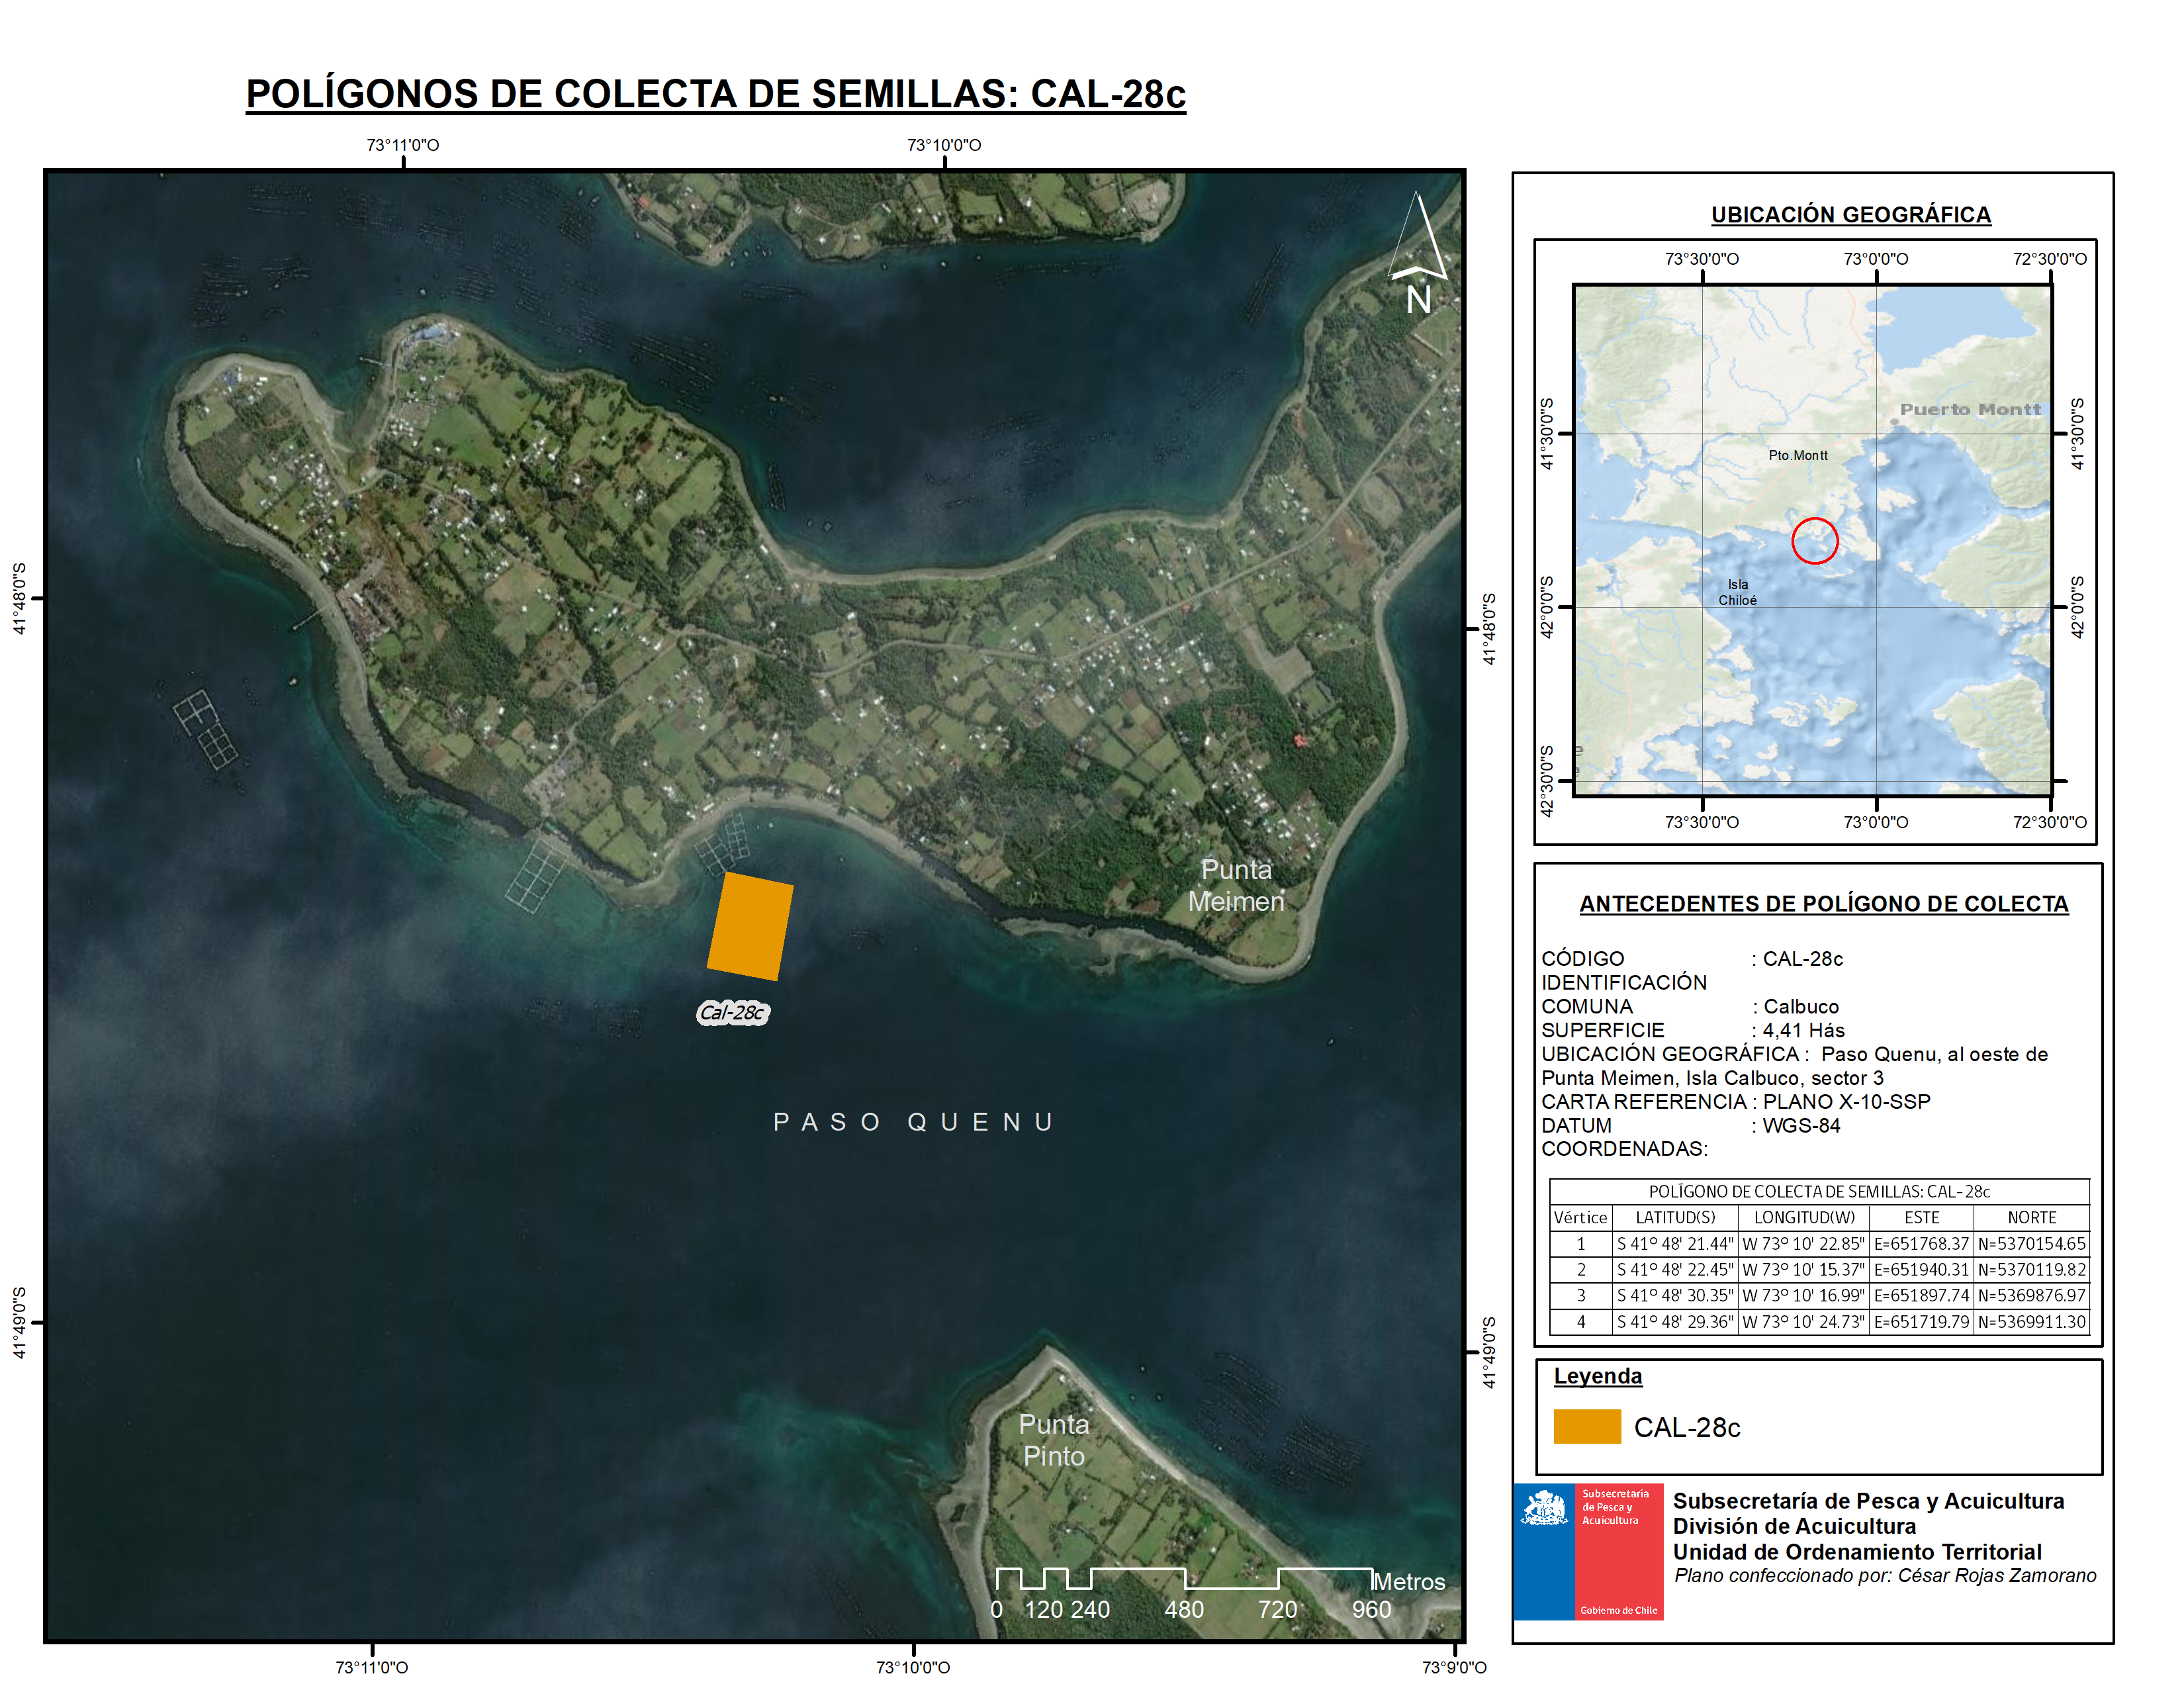The image size is (2184, 1688).
Task: Click vertex 4 NORTE value in table
Action: tap(2031, 1322)
